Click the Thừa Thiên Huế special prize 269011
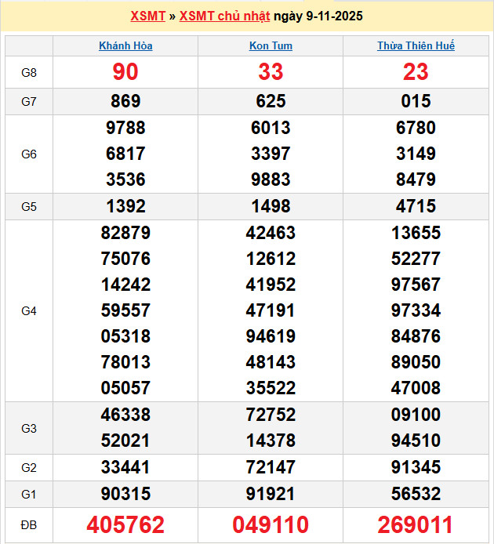Viewport: 494px width, 544px height. pyautogui.click(x=416, y=524)
